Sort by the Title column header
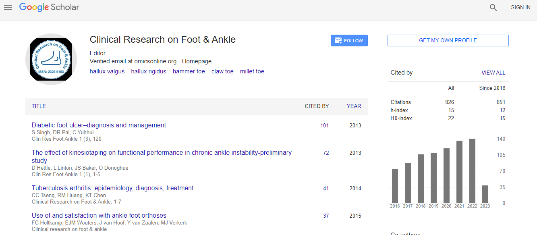This screenshot has height=235, width=537. coord(39,106)
